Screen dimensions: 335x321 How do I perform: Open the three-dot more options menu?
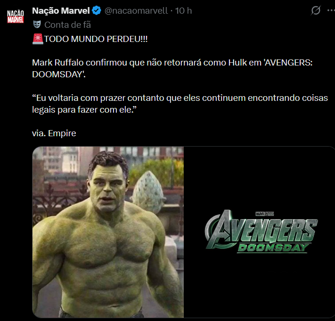tap(331, 10)
